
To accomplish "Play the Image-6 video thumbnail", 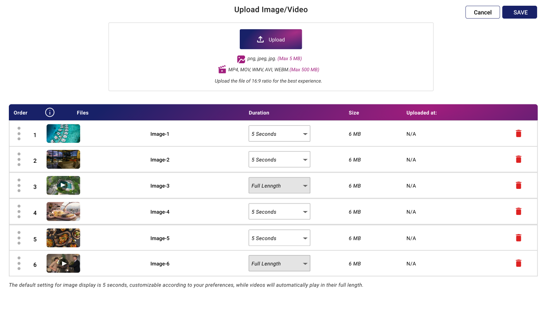I will pos(63,263).
